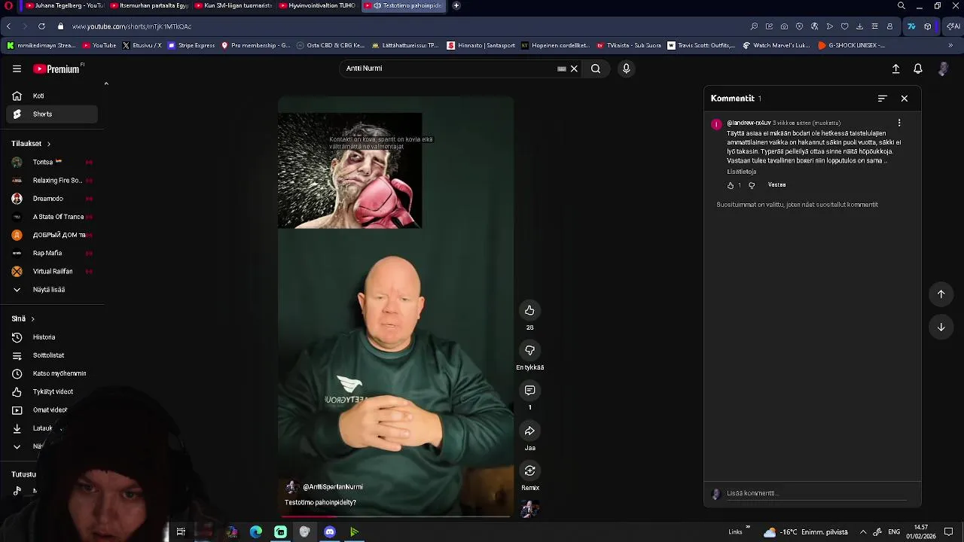Image resolution: width=964 pixels, height=542 pixels.
Task: Open Microsoft Edge from taskbar
Action: [x=256, y=532]
